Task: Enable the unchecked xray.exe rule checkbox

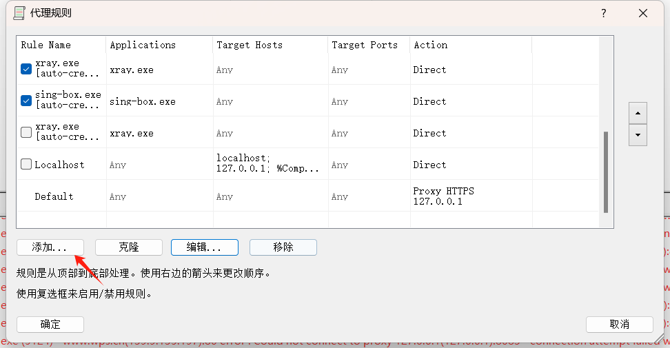Action: coord(26,132)
